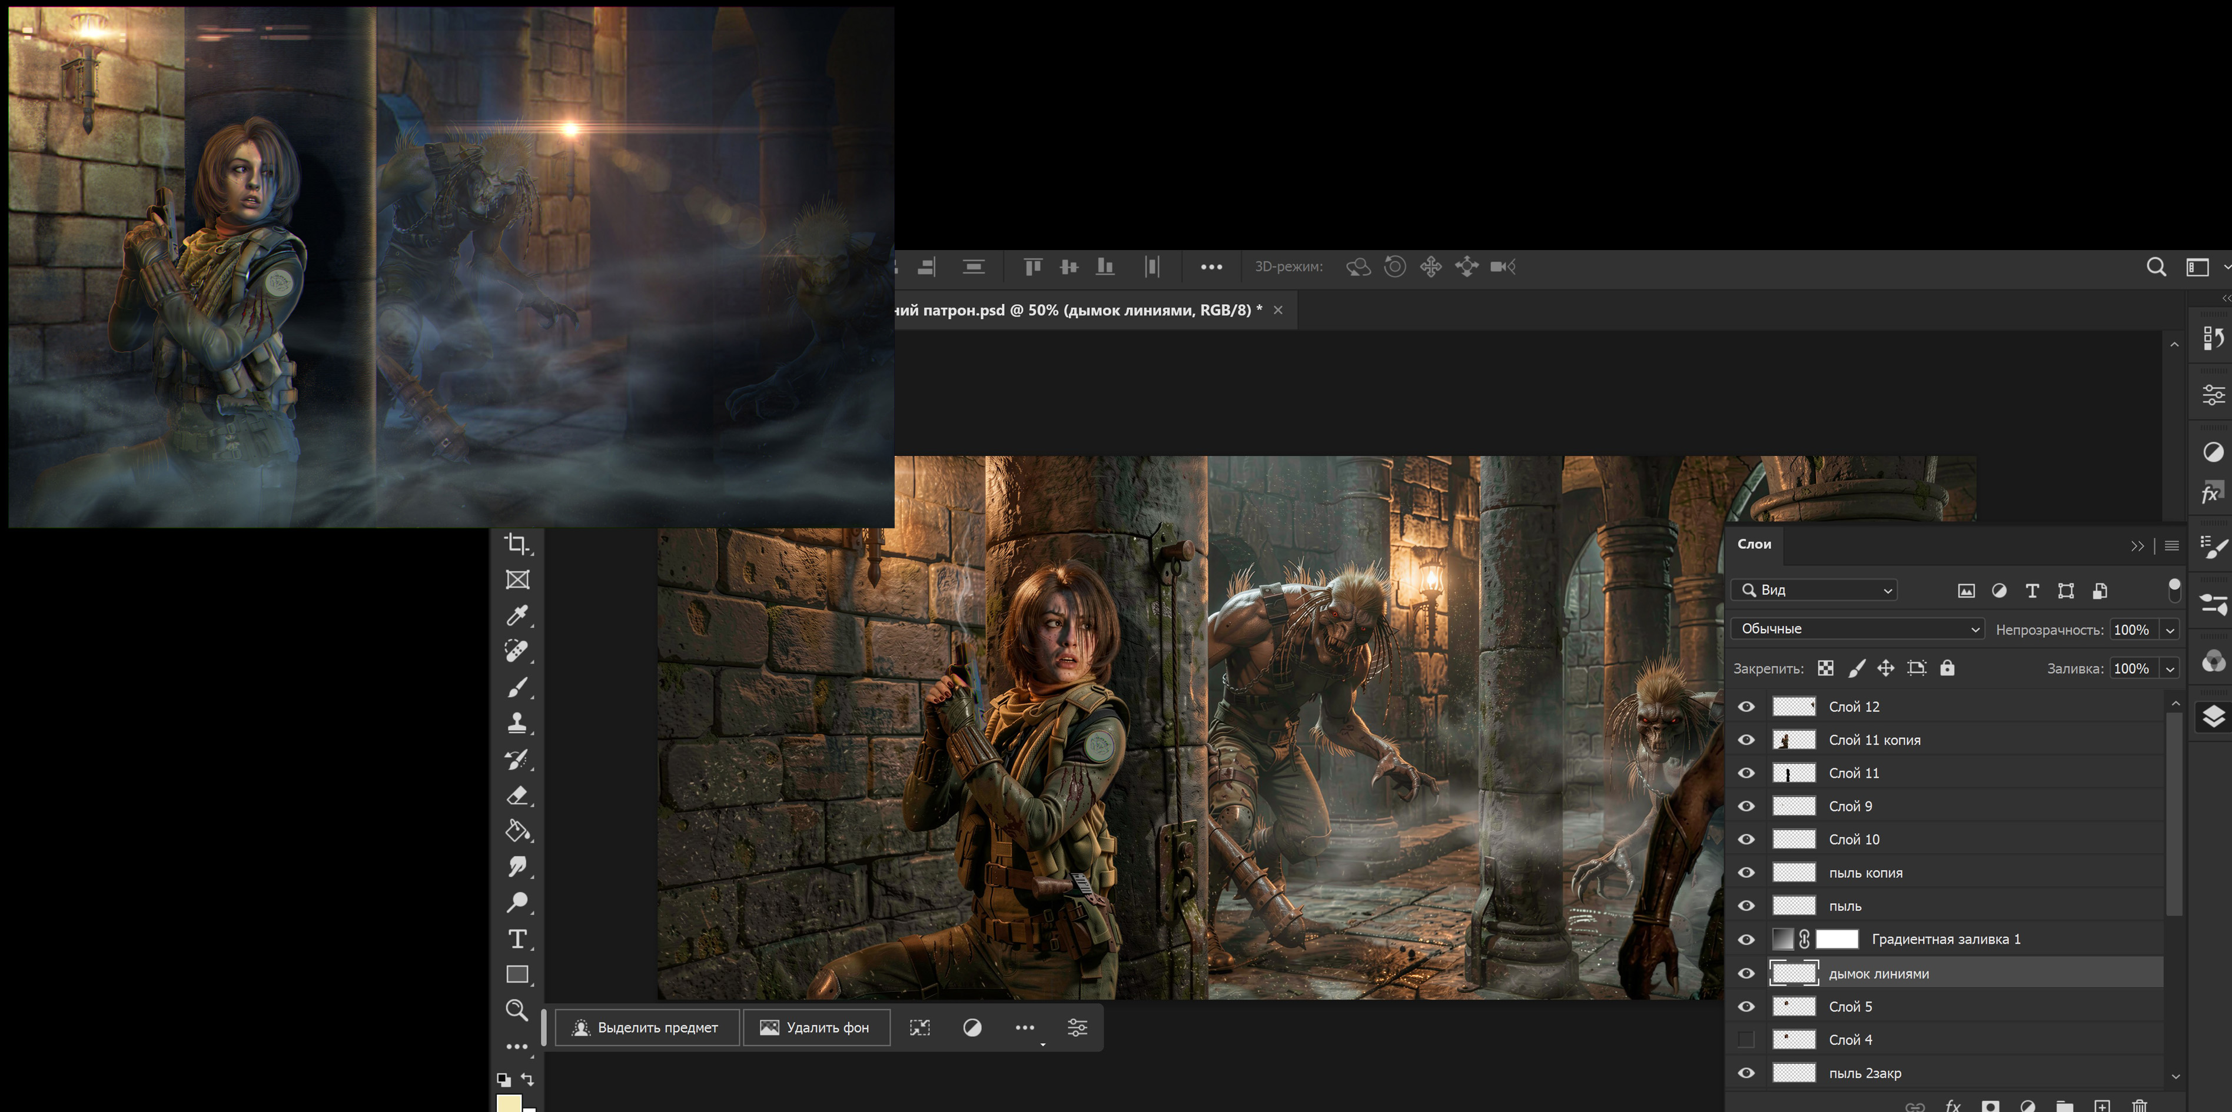Open the Вид layer filter dropdown
The height and width of the screenshot is (1112, 2232).
(1814, 590)
